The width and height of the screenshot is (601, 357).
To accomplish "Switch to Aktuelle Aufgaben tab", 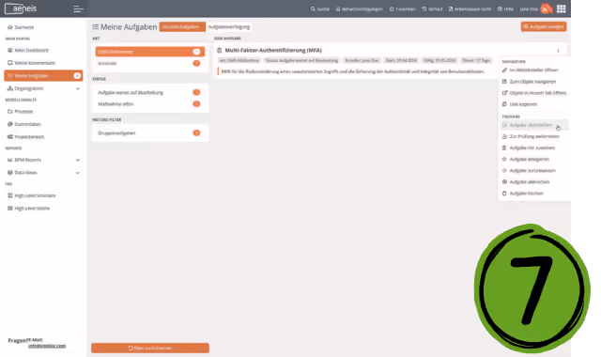I will tap(182, 27).
